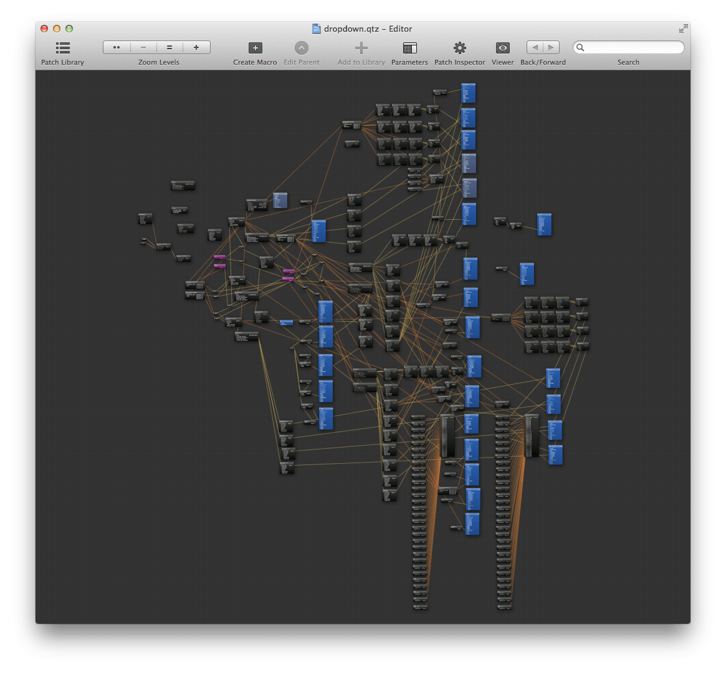Click the window title 'dropdown.qtz – Editor'
The width and height of the screenshot is (726, 673).
click(x=368, y=29)
